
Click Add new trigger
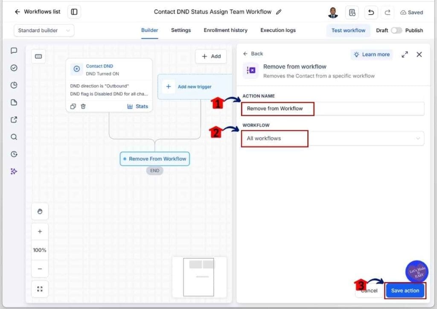195,87
